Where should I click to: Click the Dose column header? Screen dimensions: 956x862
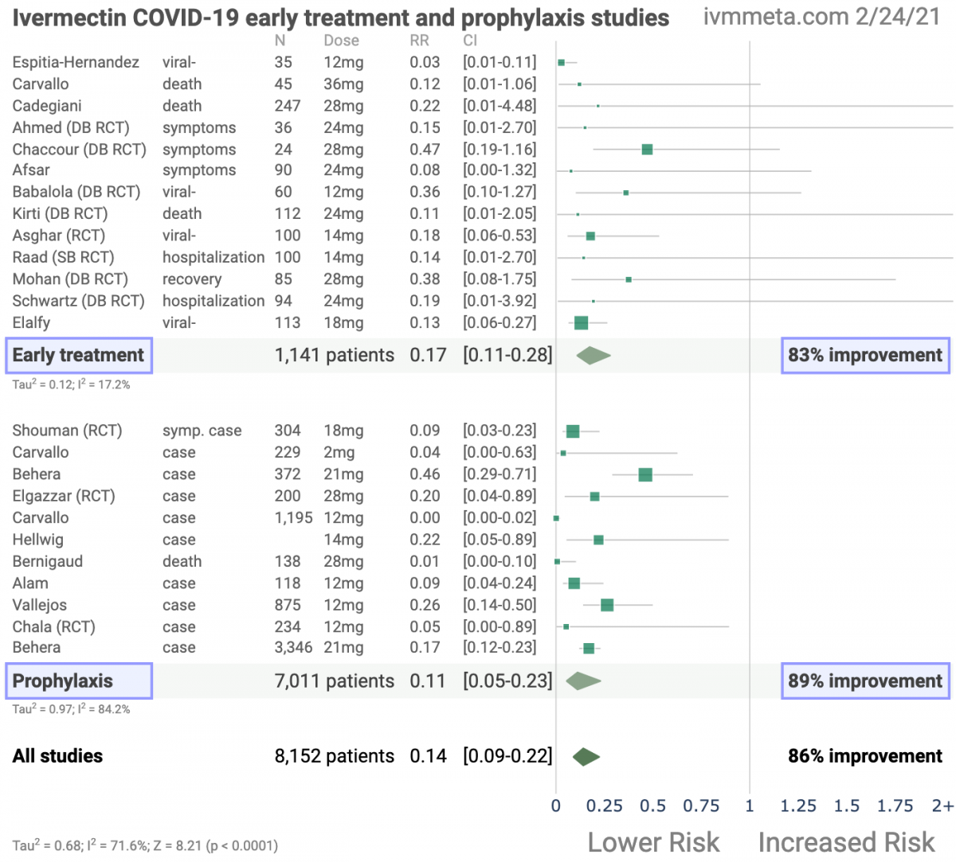[x=341, y=41]
